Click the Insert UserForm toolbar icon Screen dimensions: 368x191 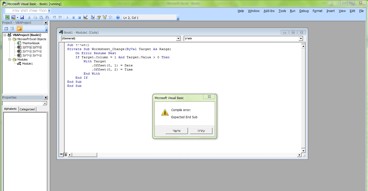(13, 17)
